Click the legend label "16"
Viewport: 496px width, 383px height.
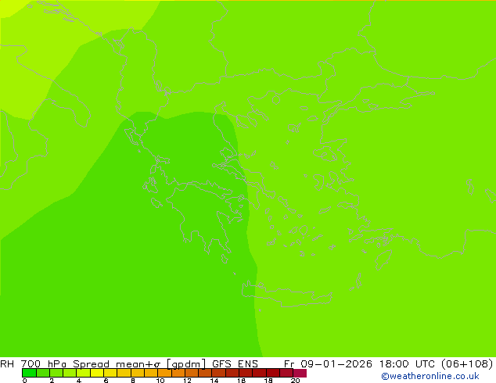[242, 381]
